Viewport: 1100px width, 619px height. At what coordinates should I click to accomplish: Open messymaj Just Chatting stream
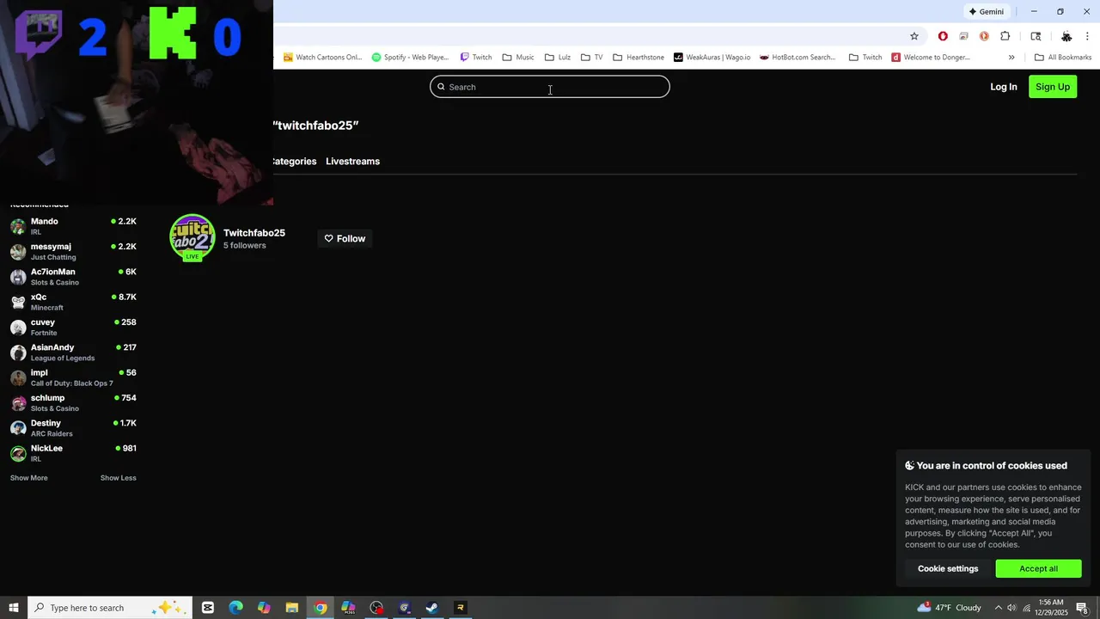[73, 252]
